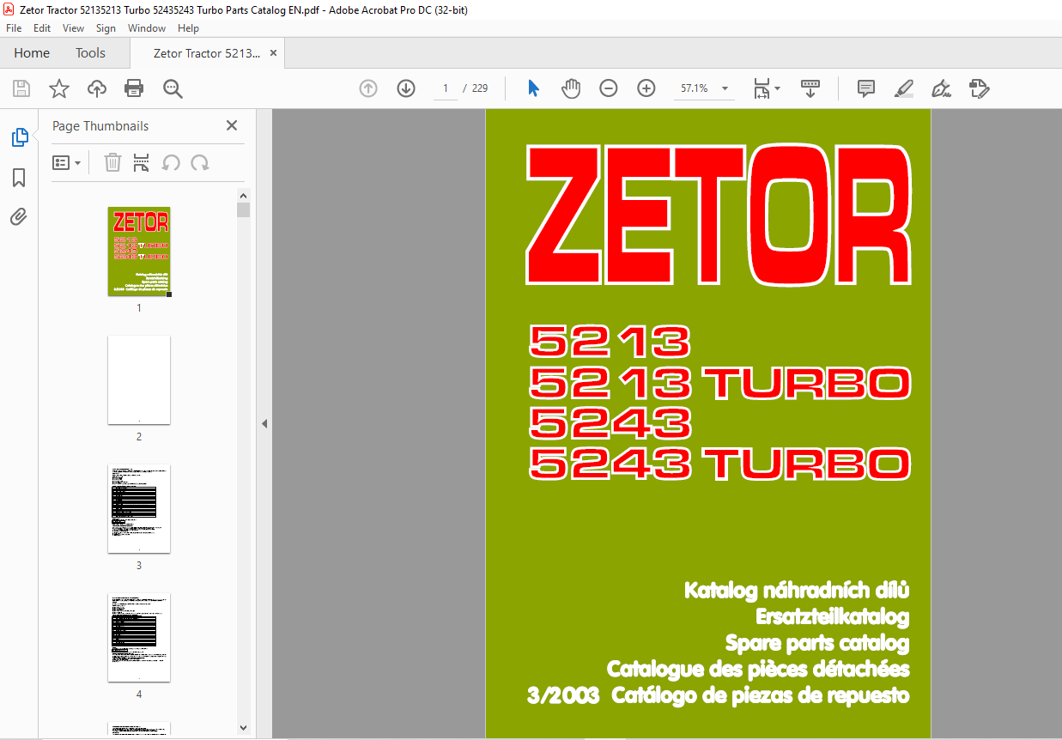The width and height of the screenshot is (1062, 740).
Task: Show Page Thumbnails panel icon
Action: [x=19, y=136]
